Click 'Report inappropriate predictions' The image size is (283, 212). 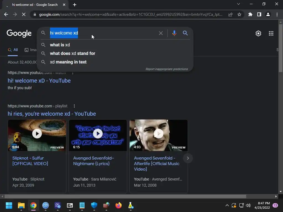point(167,69)
